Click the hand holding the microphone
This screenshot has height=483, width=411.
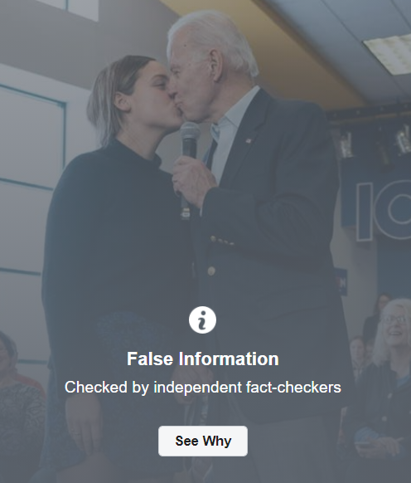tap(192, 182)
